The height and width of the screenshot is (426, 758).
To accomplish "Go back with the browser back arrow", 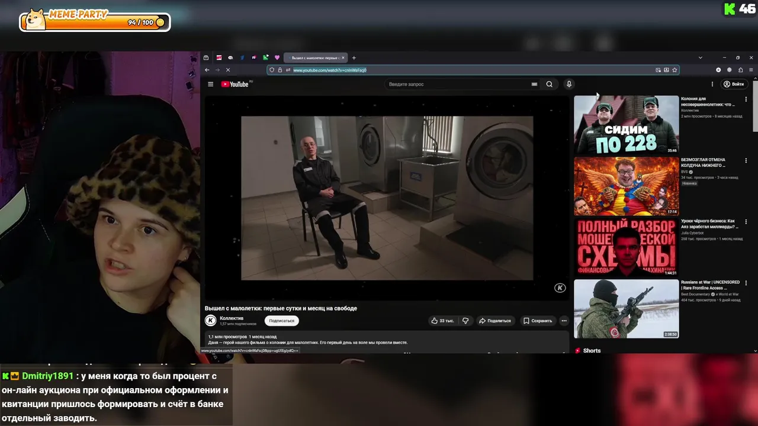I will (x=207, y=70).
